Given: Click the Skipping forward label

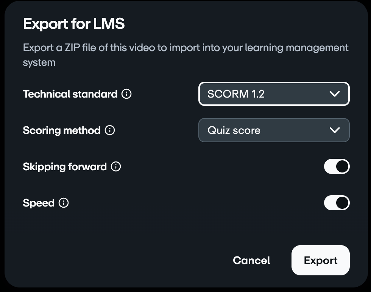Looking at the screenshot, I should coord(66,166).
